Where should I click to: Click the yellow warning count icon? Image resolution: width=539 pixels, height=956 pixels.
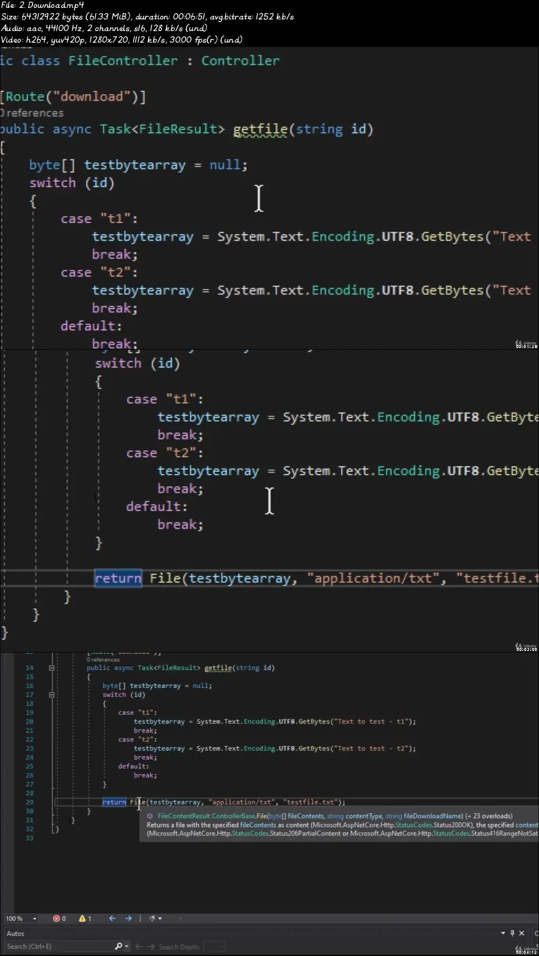pyautogui.click(x=82, y=919)
